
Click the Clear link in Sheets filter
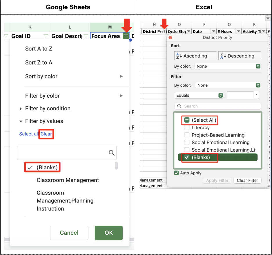click(46, 134)
